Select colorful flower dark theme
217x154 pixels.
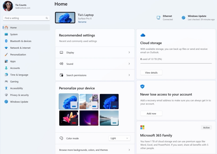point(69,118)
